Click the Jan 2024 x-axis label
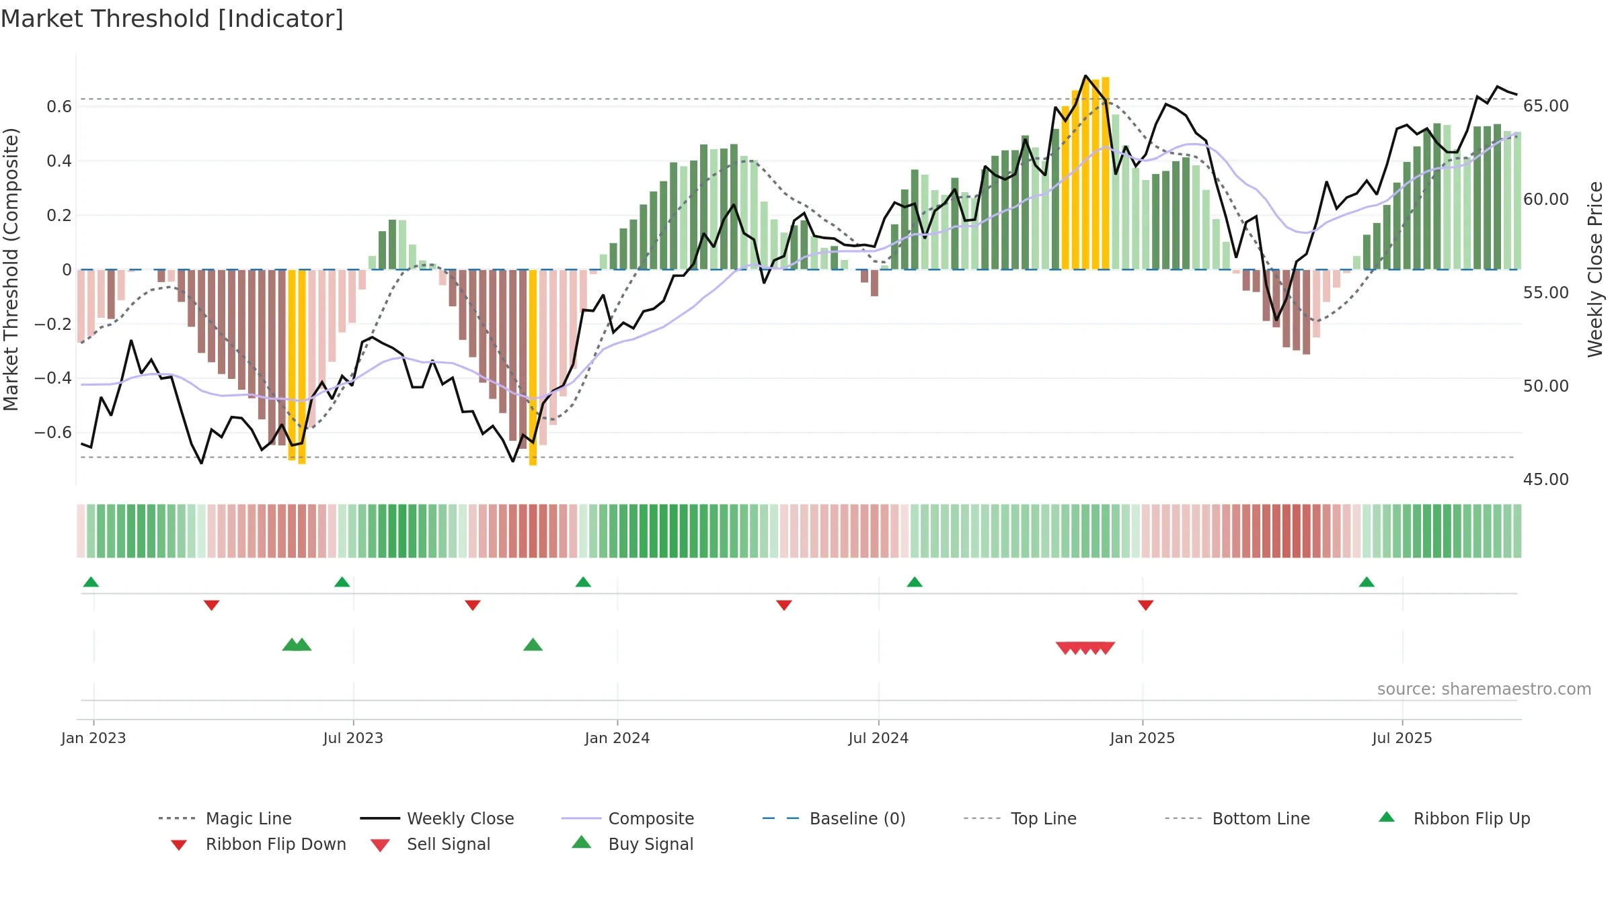This screenshot has width=1614, height=907. point(617,738)
